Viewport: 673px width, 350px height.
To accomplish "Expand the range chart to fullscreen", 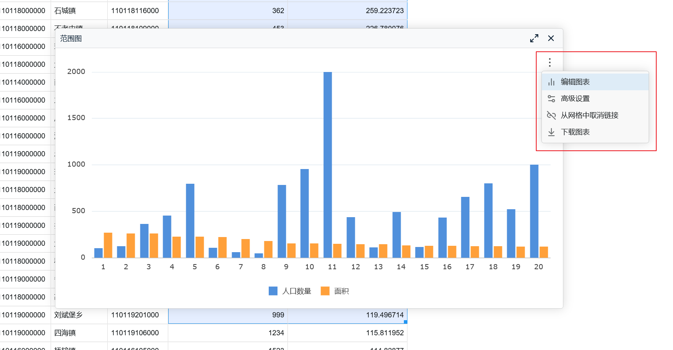I will click(534, 38).
